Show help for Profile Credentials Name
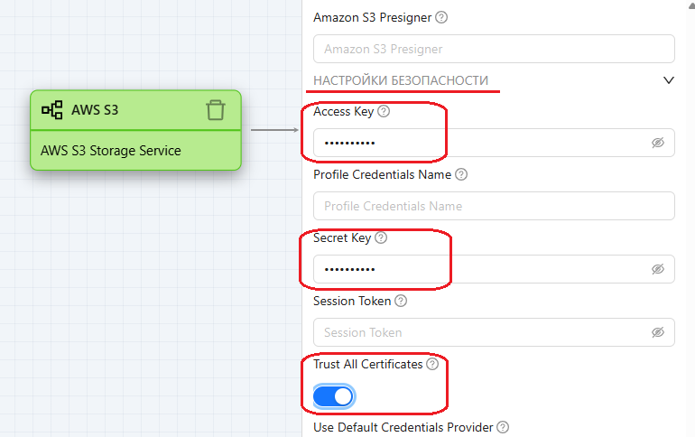The image size is (695, 437). click(x=462, y=174)
